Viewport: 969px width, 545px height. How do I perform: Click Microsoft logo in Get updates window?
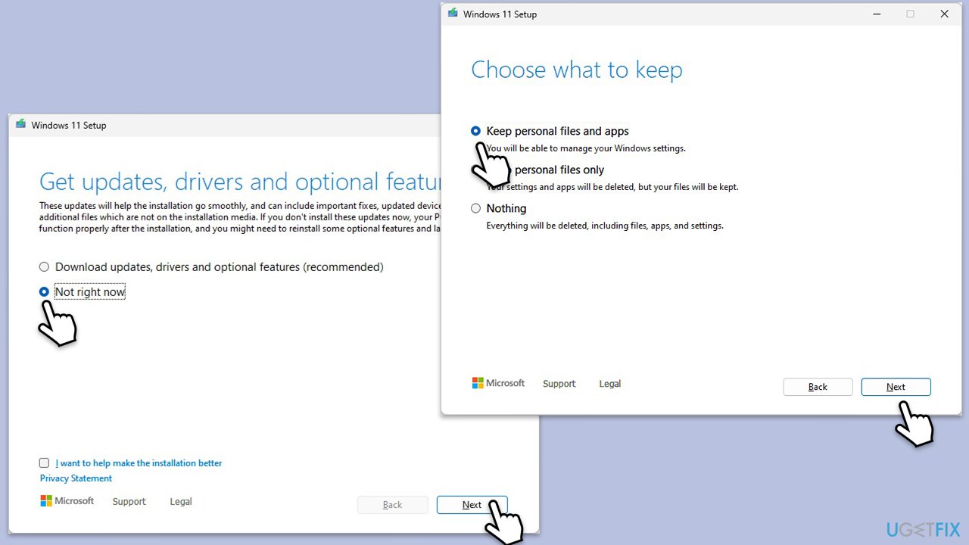67,501
